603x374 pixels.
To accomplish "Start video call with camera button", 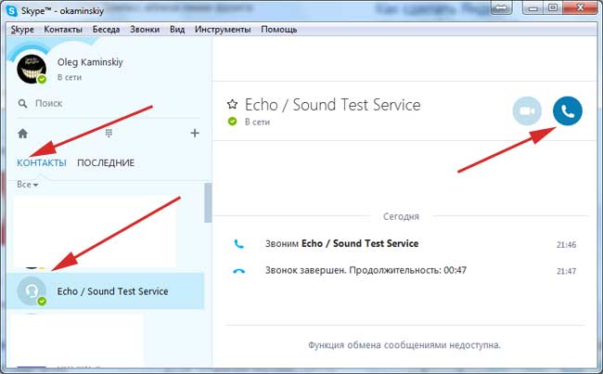I will 527,111.
